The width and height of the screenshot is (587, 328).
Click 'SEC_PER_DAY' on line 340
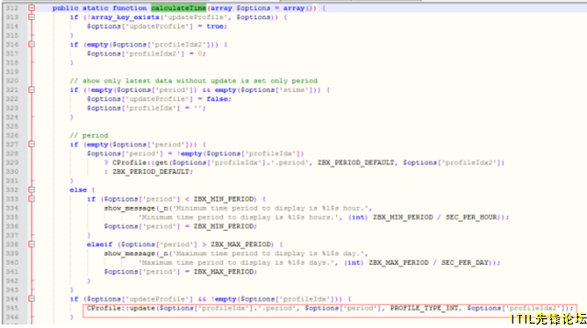point(464,262)
